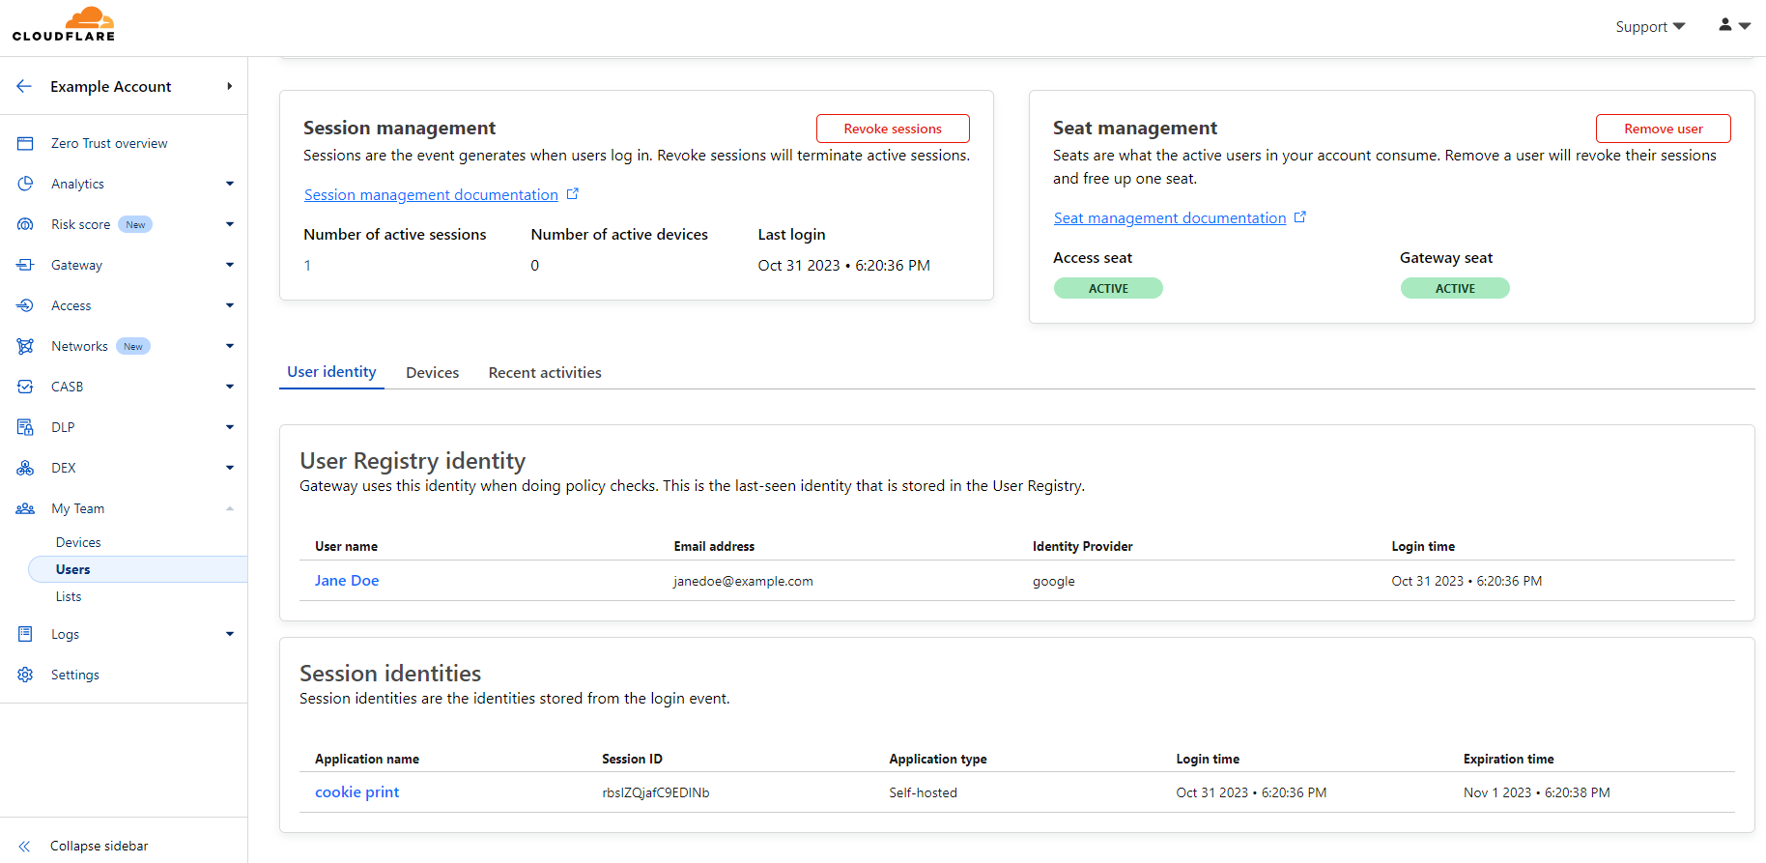
Task: Open Session management documentation link
Action: click(x=431, y=195)
